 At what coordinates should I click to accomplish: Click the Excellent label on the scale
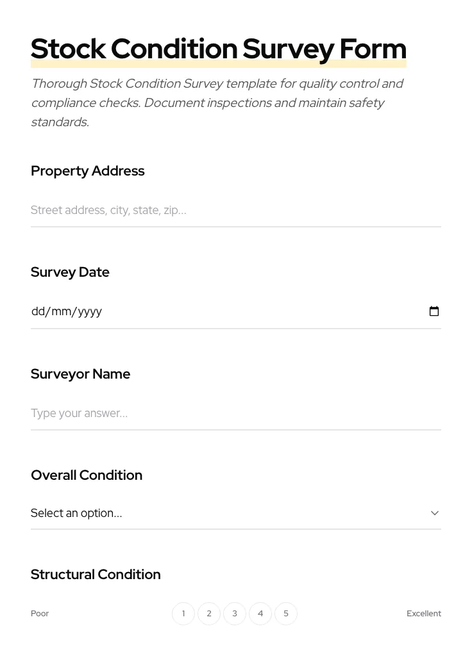424,613
